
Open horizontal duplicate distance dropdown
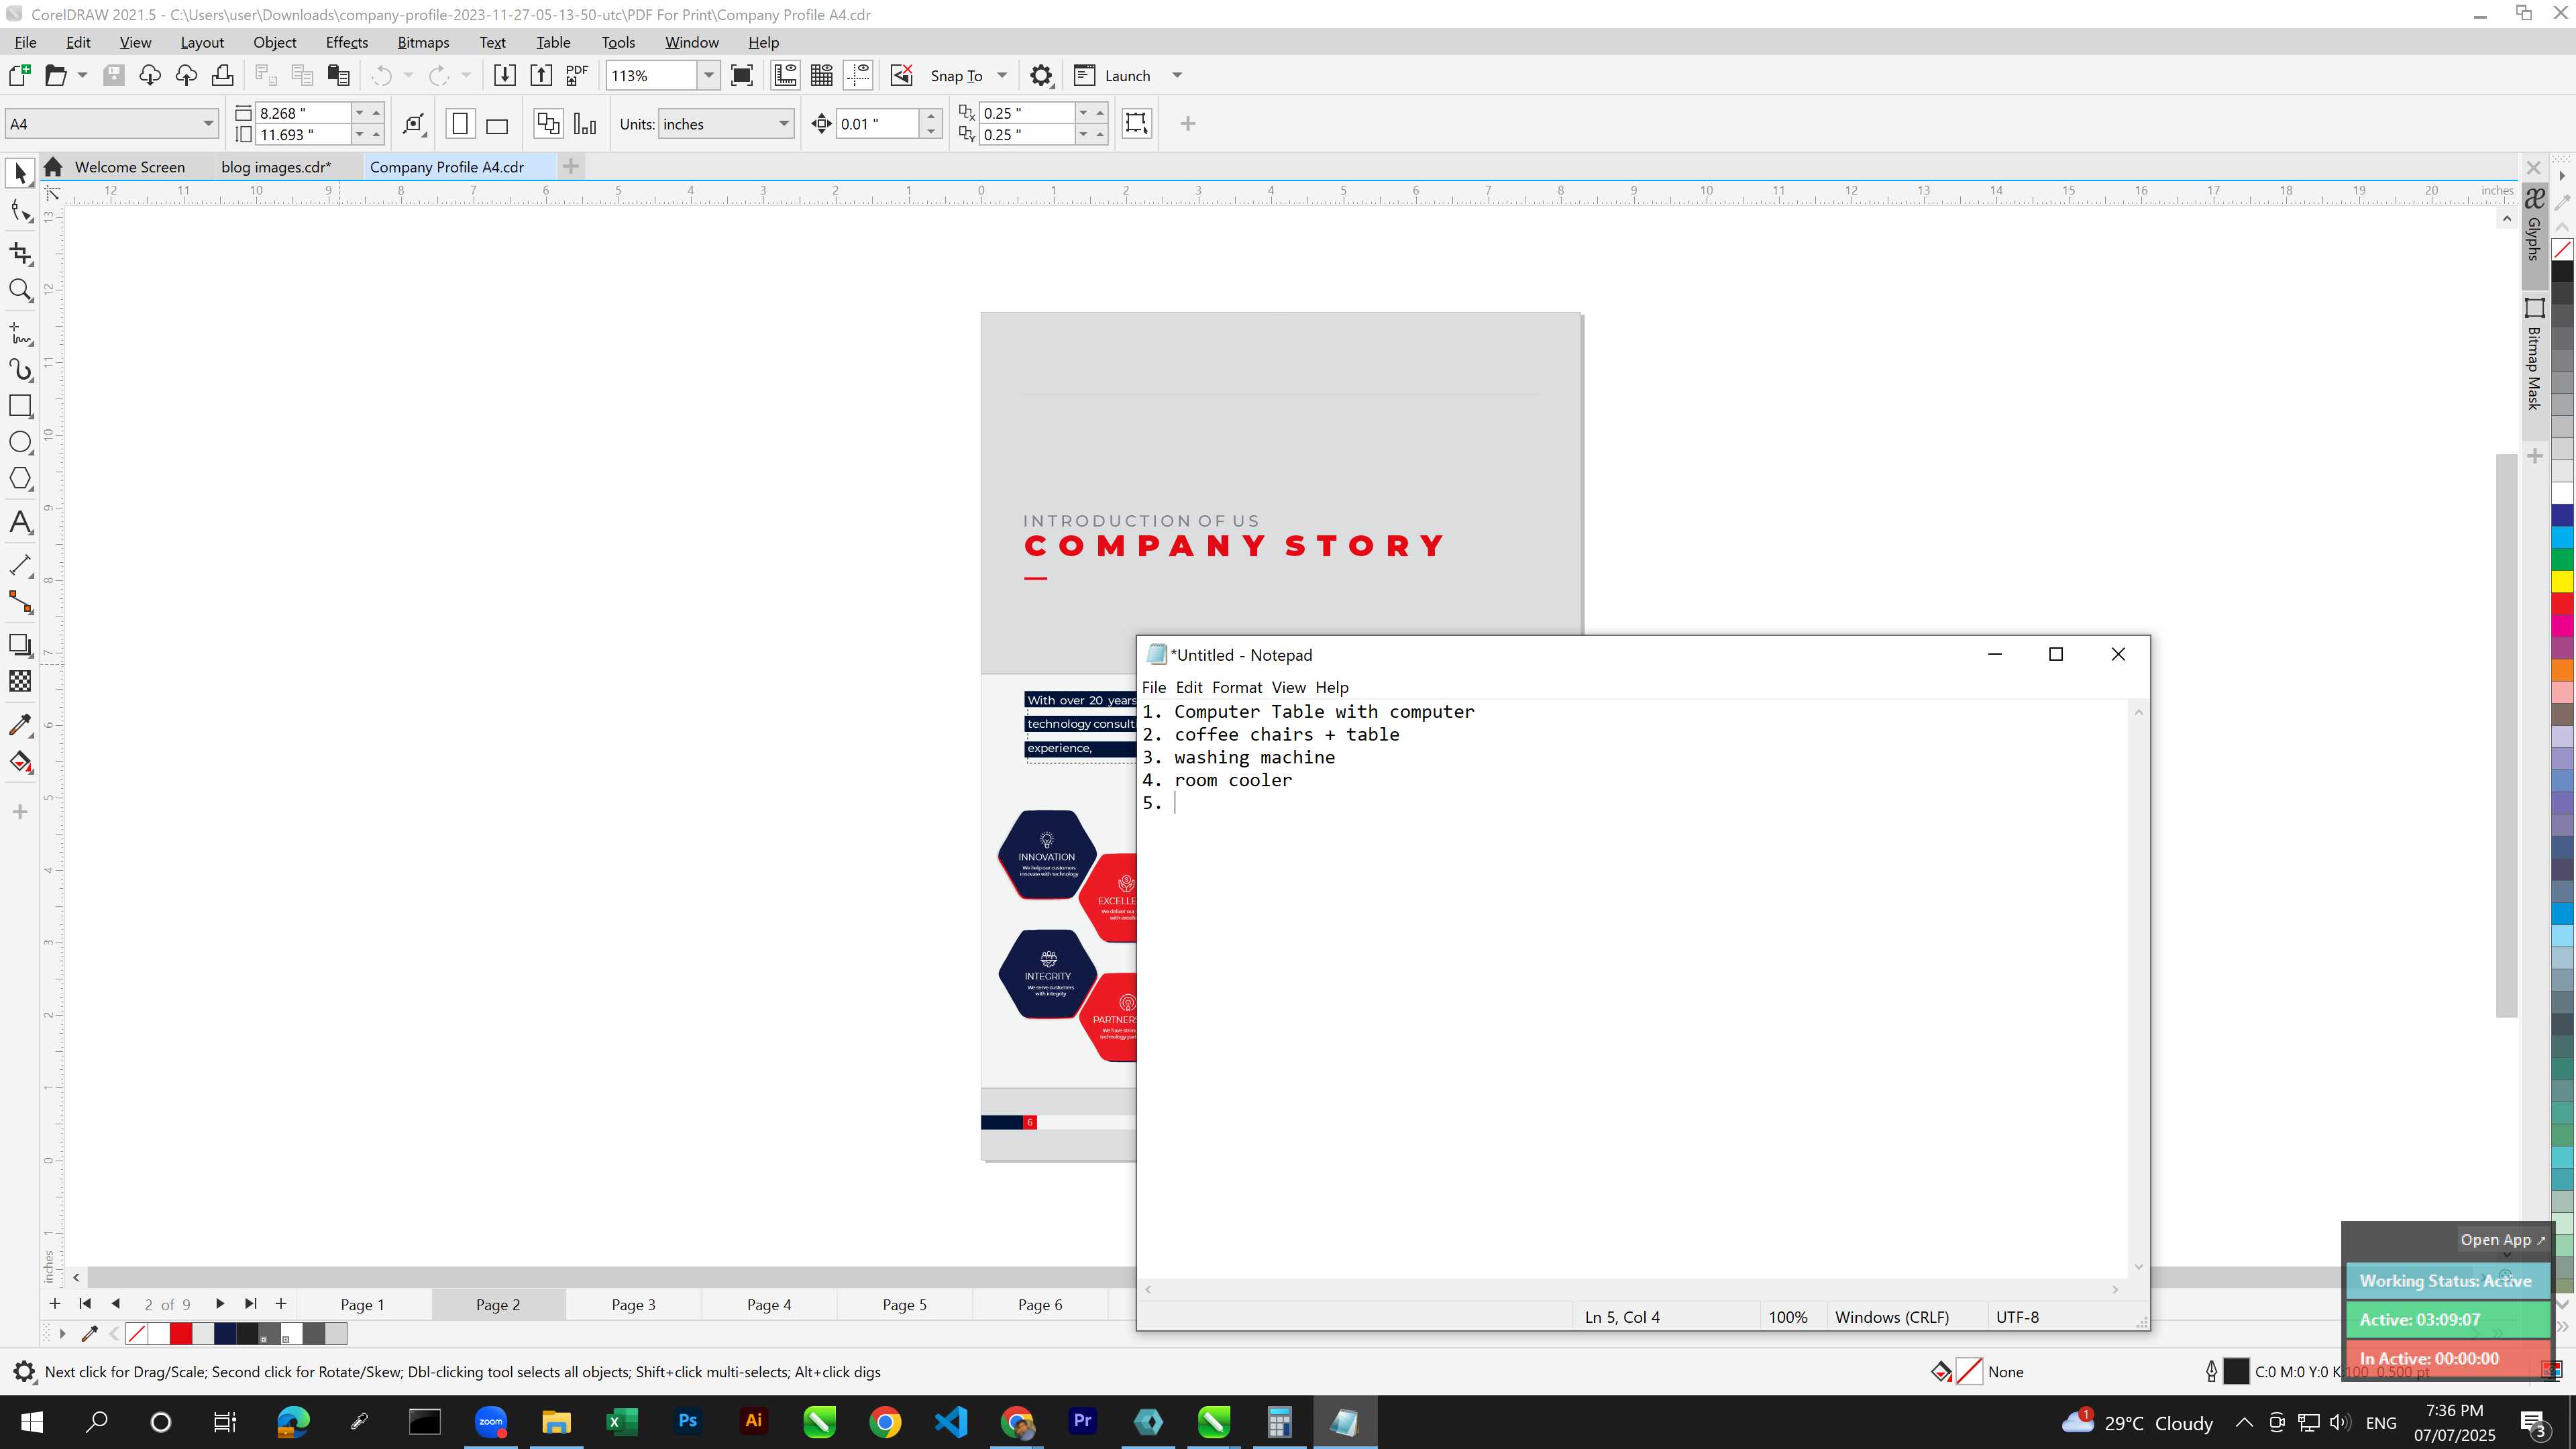point(1083,113)
